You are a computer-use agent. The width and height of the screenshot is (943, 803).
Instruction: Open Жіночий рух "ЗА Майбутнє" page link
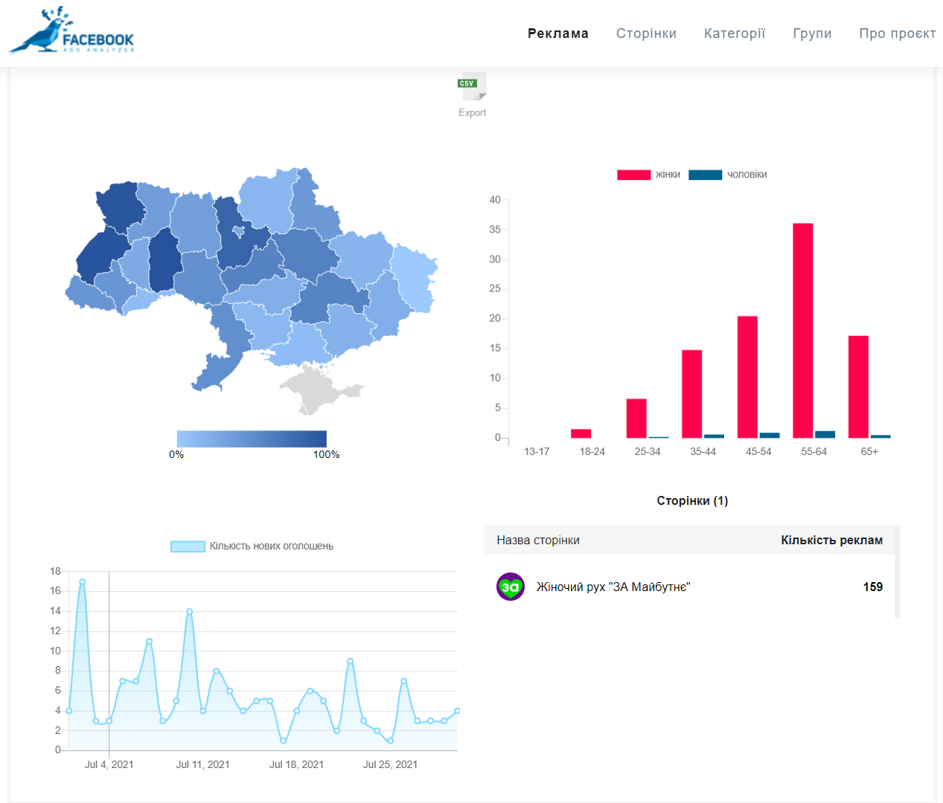tap(613, 587)
